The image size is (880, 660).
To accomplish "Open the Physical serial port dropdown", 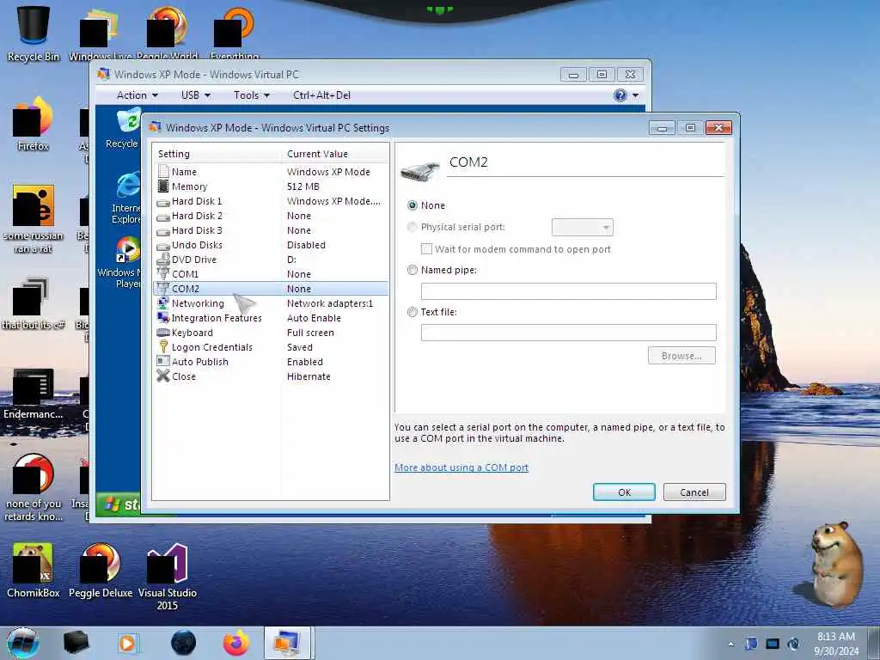I will point(583,227).
